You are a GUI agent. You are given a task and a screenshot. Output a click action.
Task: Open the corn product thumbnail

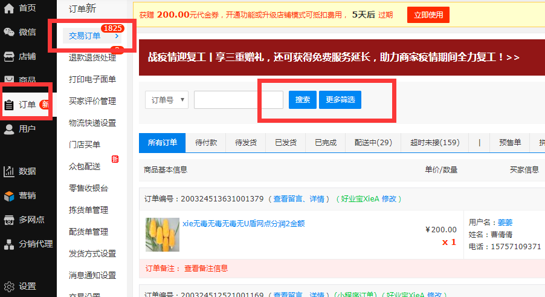(x=163, y=235)
